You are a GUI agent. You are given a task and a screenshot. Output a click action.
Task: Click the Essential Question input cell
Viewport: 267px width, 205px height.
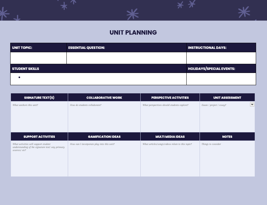coord(127,58)
